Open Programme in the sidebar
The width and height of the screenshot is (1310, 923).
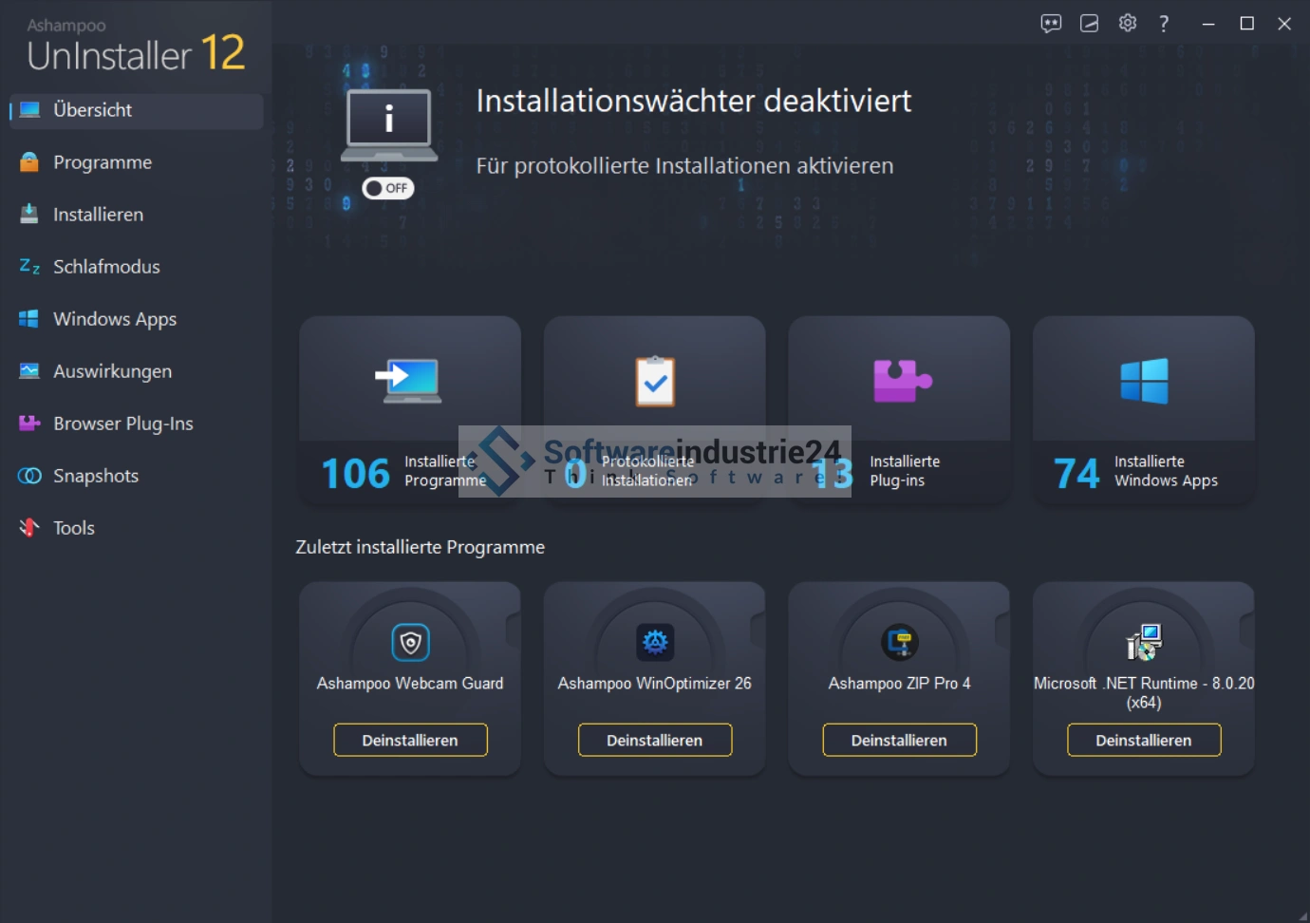point(103,162)
